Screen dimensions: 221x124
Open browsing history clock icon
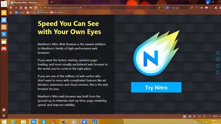[x=36, y=8]
